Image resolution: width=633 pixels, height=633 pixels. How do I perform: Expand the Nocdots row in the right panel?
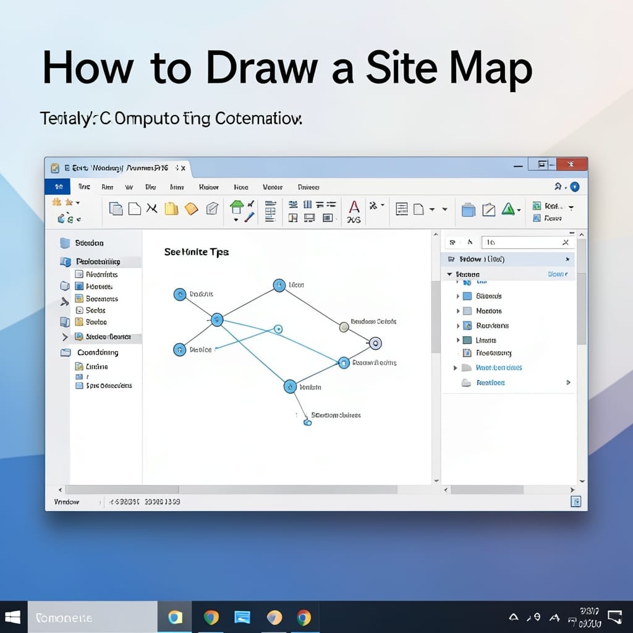pyautogui.click(x=458, y=311)
